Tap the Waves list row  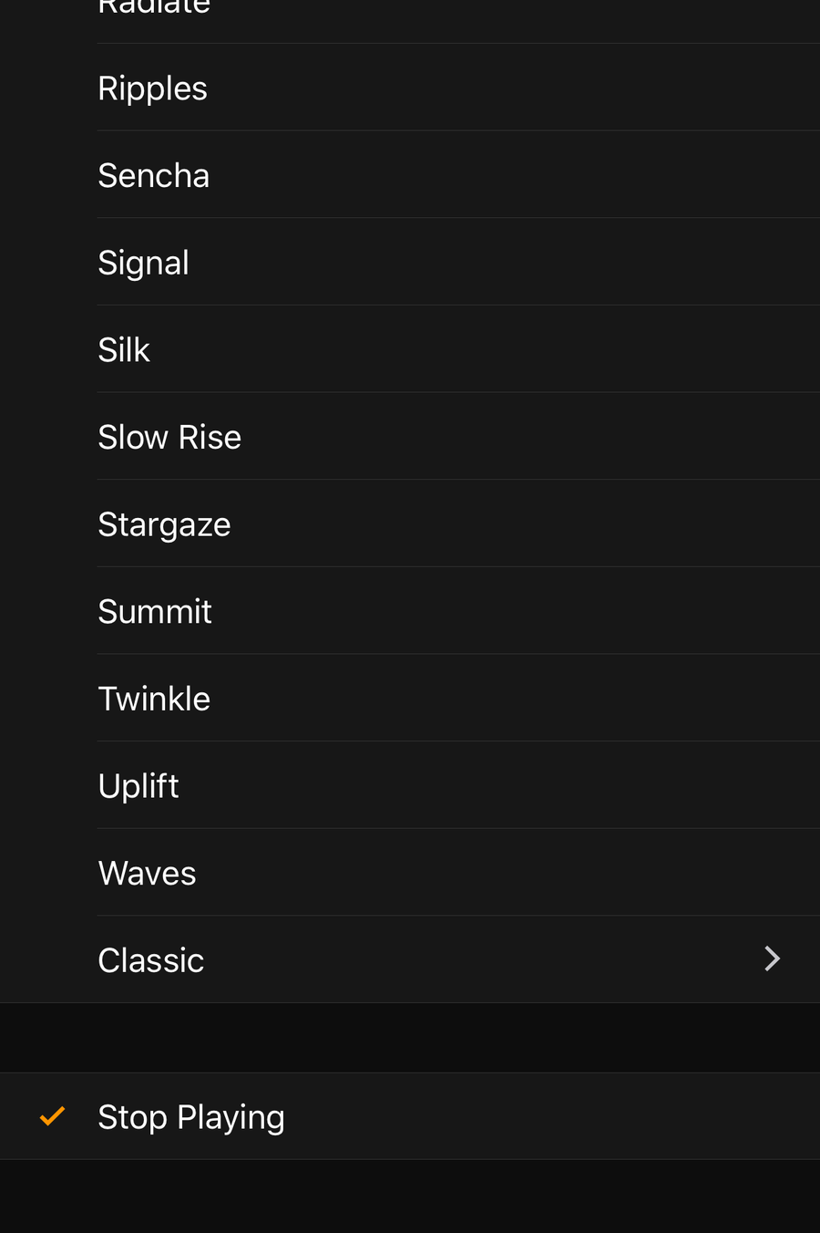[x=410, y=873]
